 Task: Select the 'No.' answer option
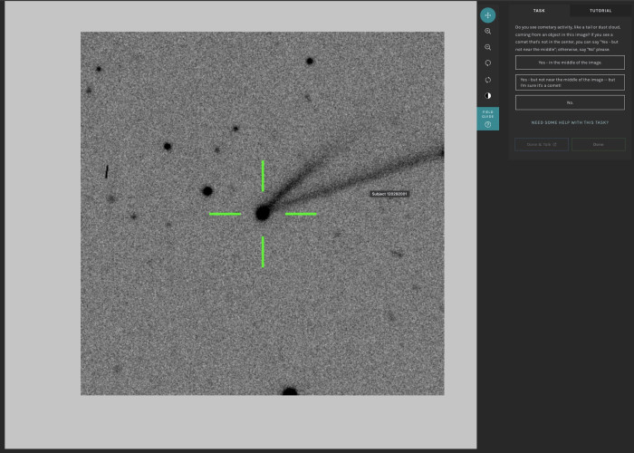(x=570, y=102)
